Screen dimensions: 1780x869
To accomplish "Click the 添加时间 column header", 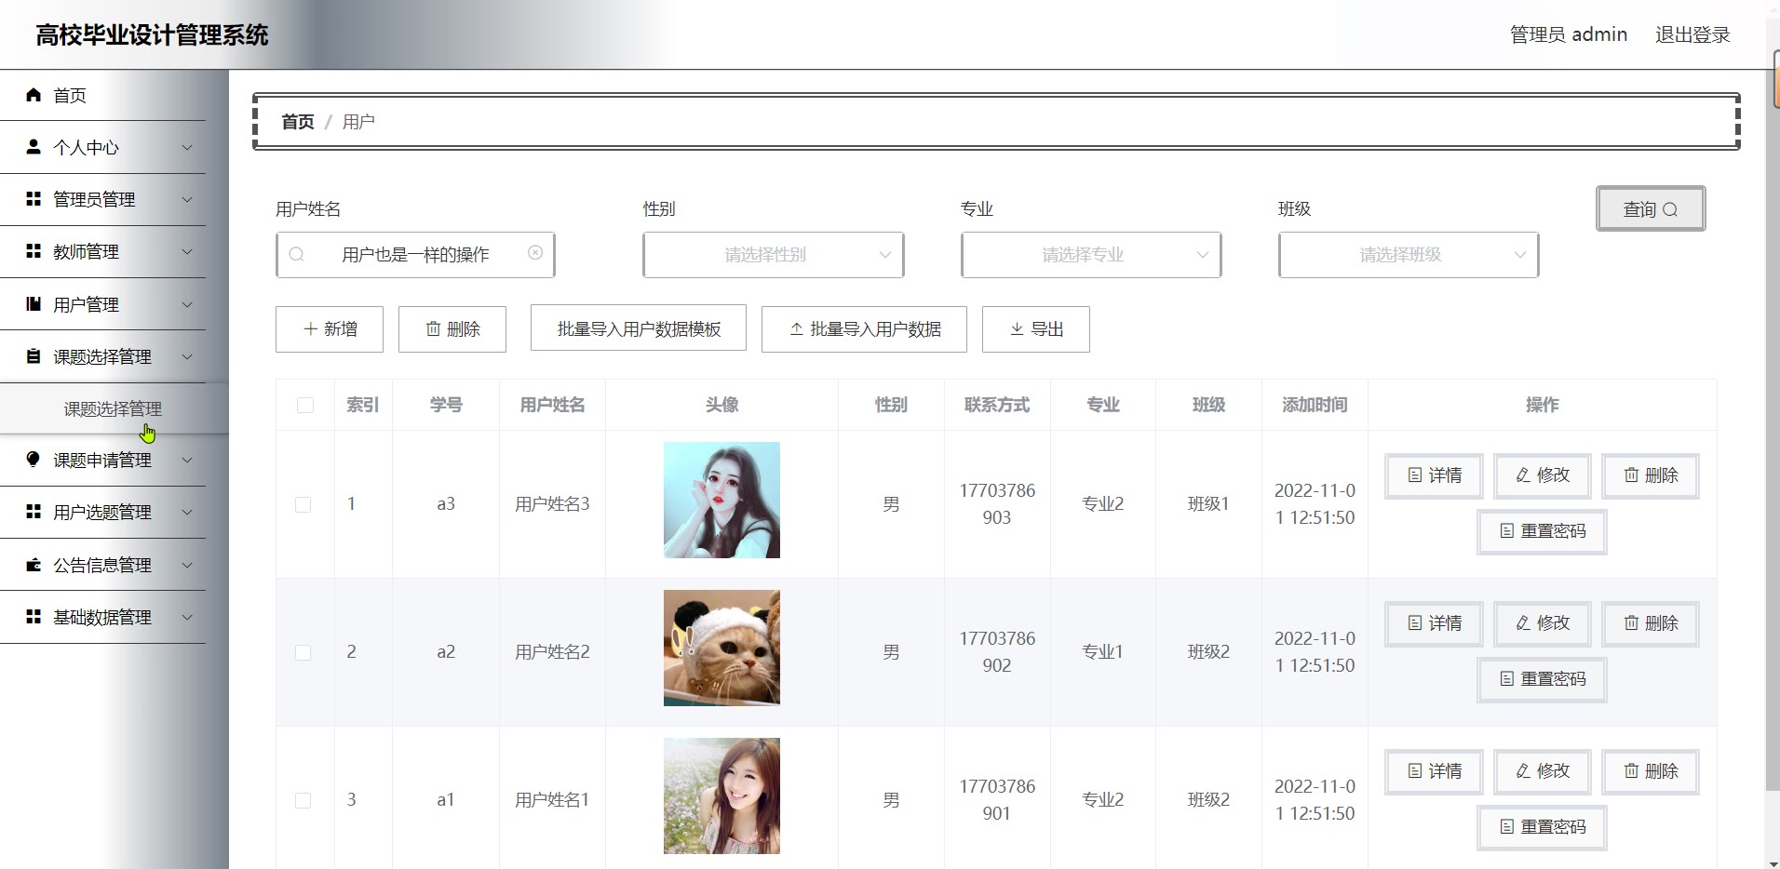I will [x=1315, y=405].
